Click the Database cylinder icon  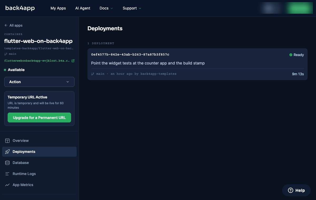click(x=7, y=163)
